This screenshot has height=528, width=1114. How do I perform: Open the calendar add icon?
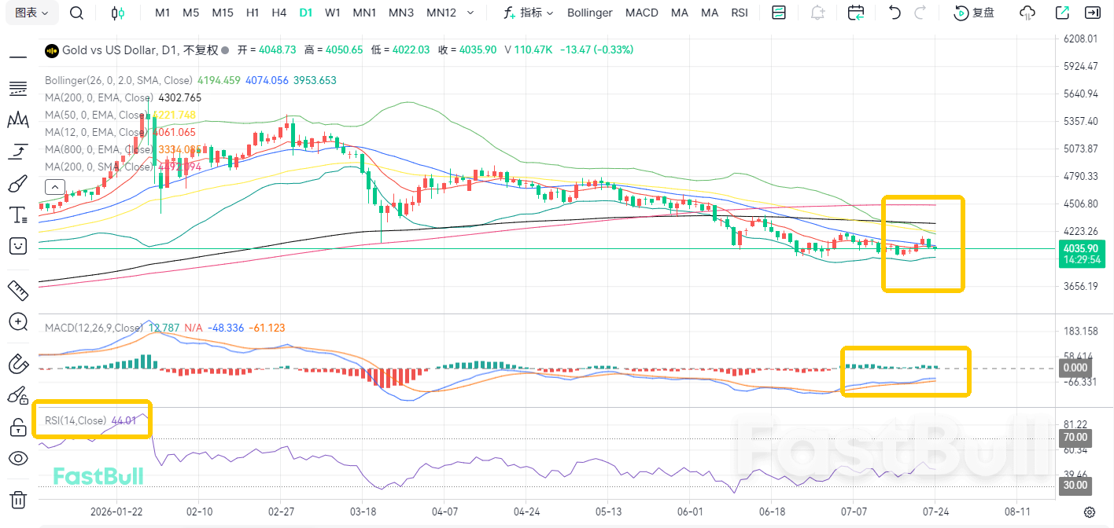[856, 13]
